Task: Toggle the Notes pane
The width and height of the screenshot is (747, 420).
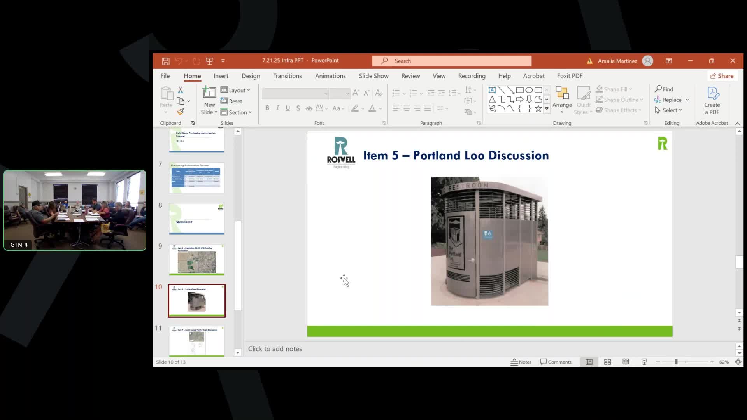Action: pos(521,362)
